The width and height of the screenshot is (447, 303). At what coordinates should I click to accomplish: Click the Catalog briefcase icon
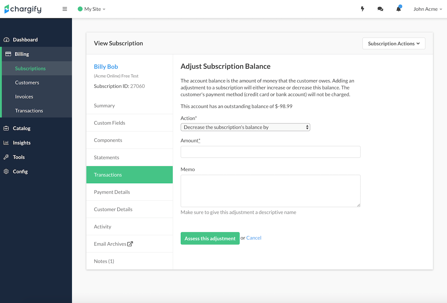(x=6, y=128)
